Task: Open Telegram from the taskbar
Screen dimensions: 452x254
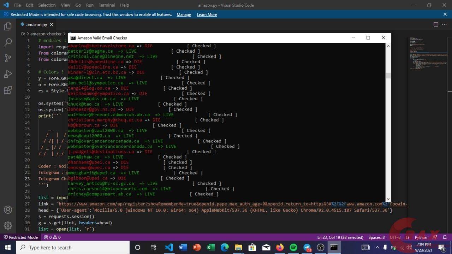Action: 307,247
